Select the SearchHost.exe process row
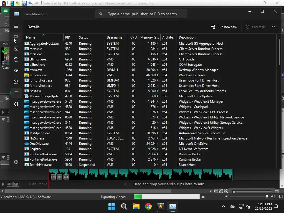Screen dimensions: 284x213 pyautogui.click(x=150, y=165)
